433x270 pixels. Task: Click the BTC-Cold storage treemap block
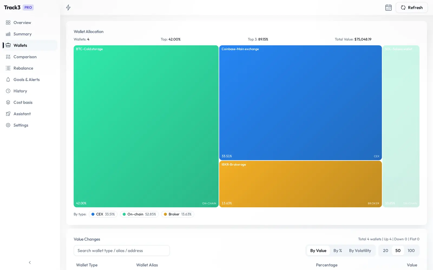(146, 126)
